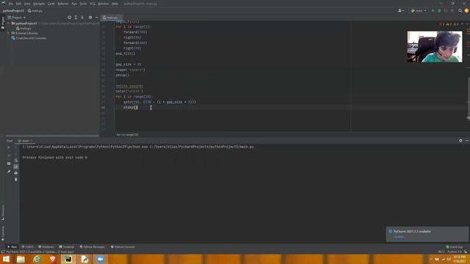Open the View menu
This screenshot has height=264, width=470.
[x=27, y=4]
